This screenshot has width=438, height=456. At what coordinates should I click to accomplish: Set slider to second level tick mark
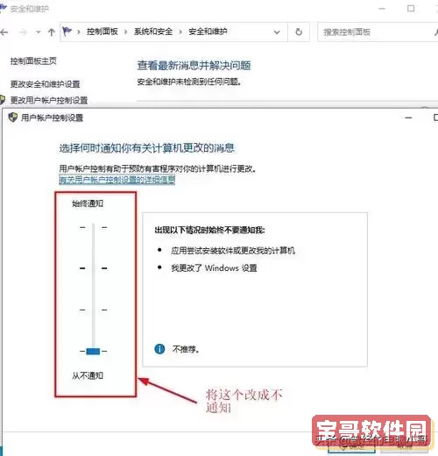pos(93,268)
